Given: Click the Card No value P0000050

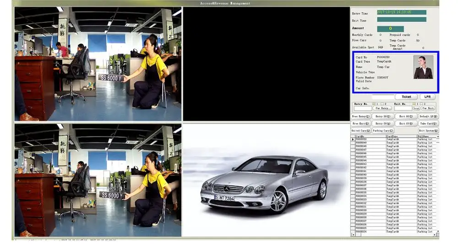Looking at the screenshot, I should (383, 57).
